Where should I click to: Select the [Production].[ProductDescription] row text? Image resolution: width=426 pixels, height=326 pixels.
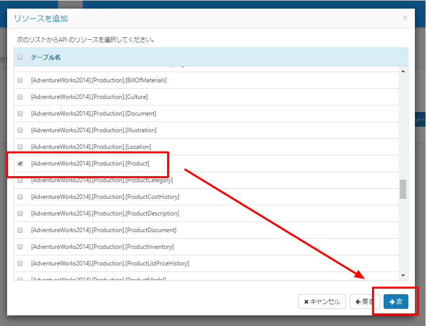tap(105, 213)
